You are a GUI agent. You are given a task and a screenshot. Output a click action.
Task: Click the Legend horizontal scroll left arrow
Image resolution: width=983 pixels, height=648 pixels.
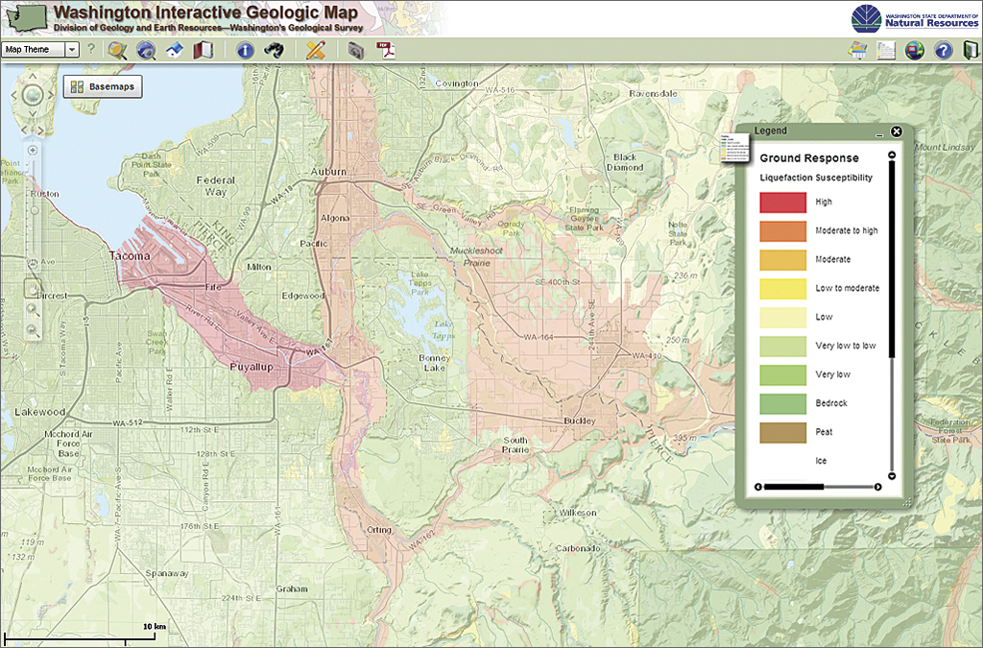point(758,487)
